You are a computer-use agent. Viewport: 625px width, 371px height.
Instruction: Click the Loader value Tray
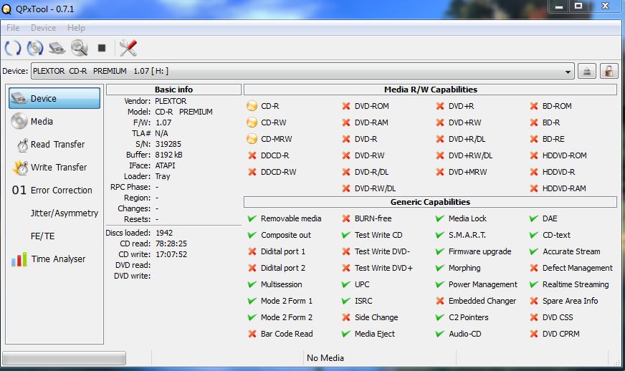(x=163, y=176)
